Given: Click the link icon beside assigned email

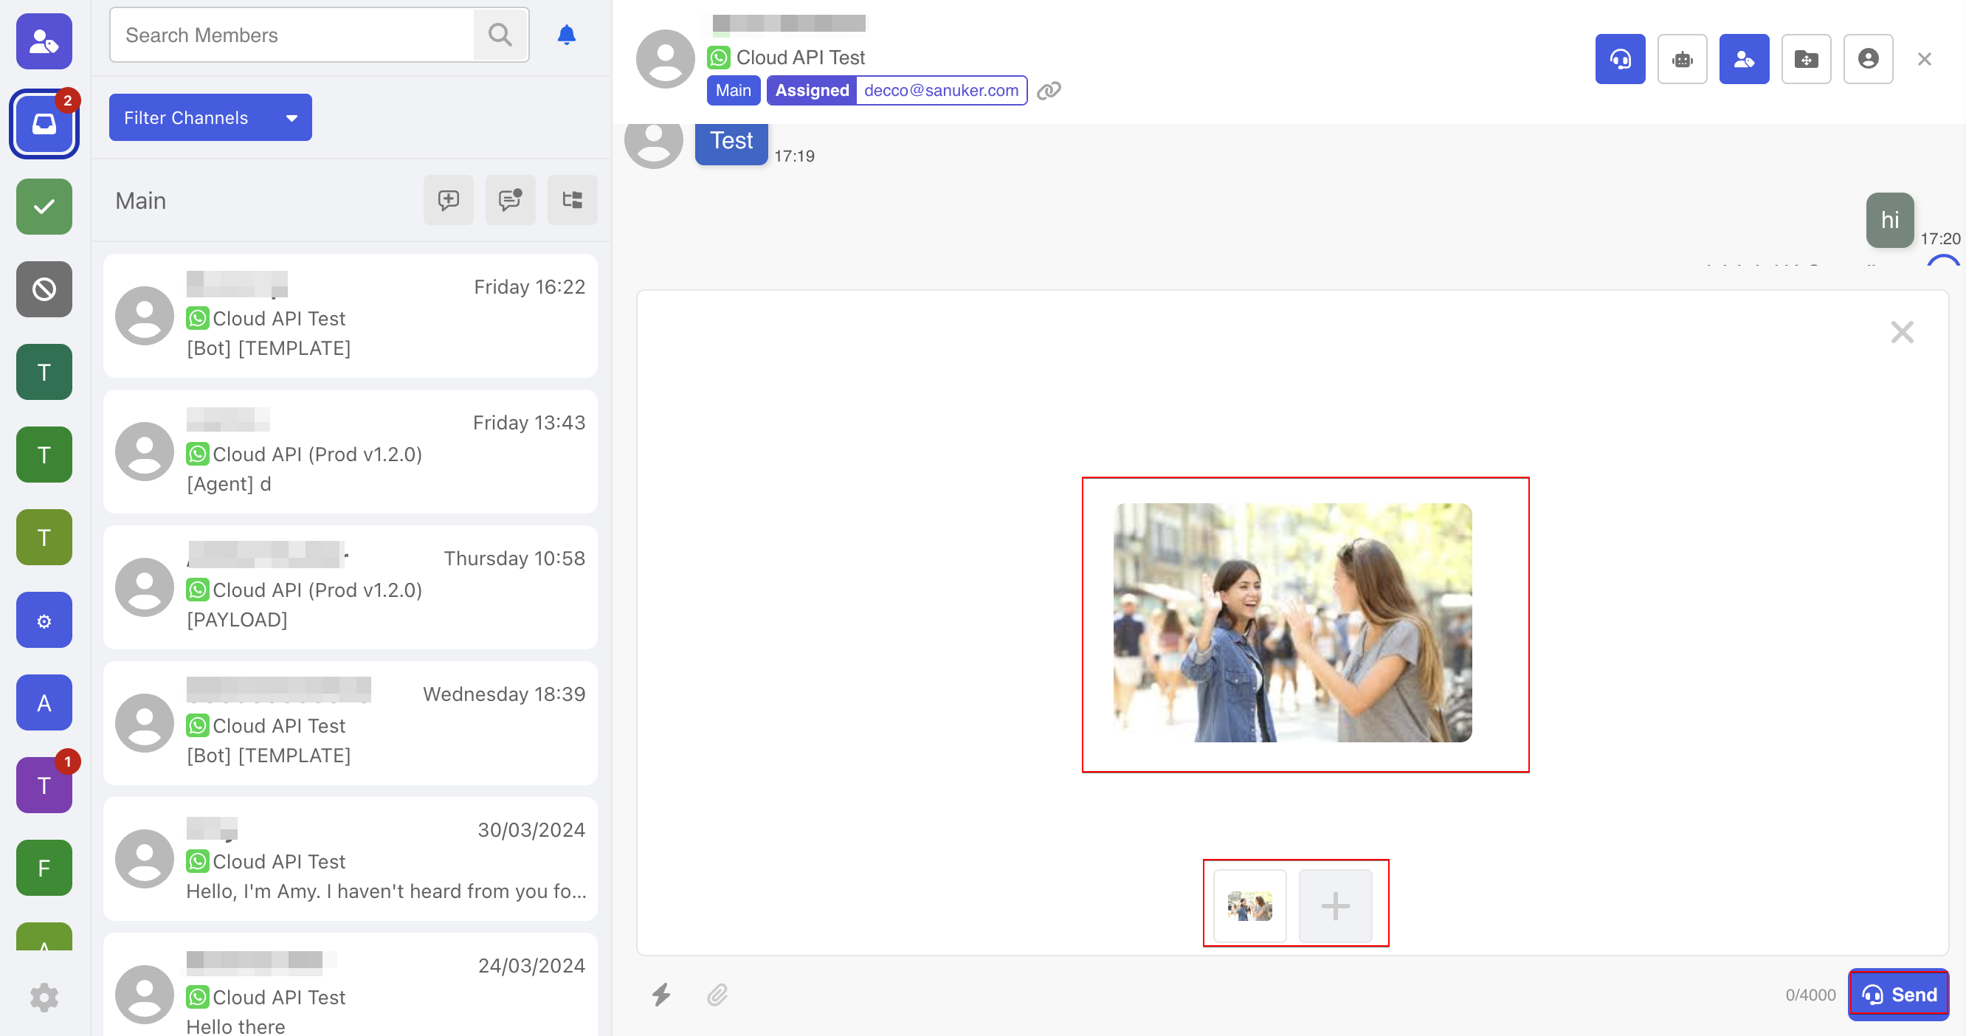Looking at the screenshot, I should click(1049, 91).
